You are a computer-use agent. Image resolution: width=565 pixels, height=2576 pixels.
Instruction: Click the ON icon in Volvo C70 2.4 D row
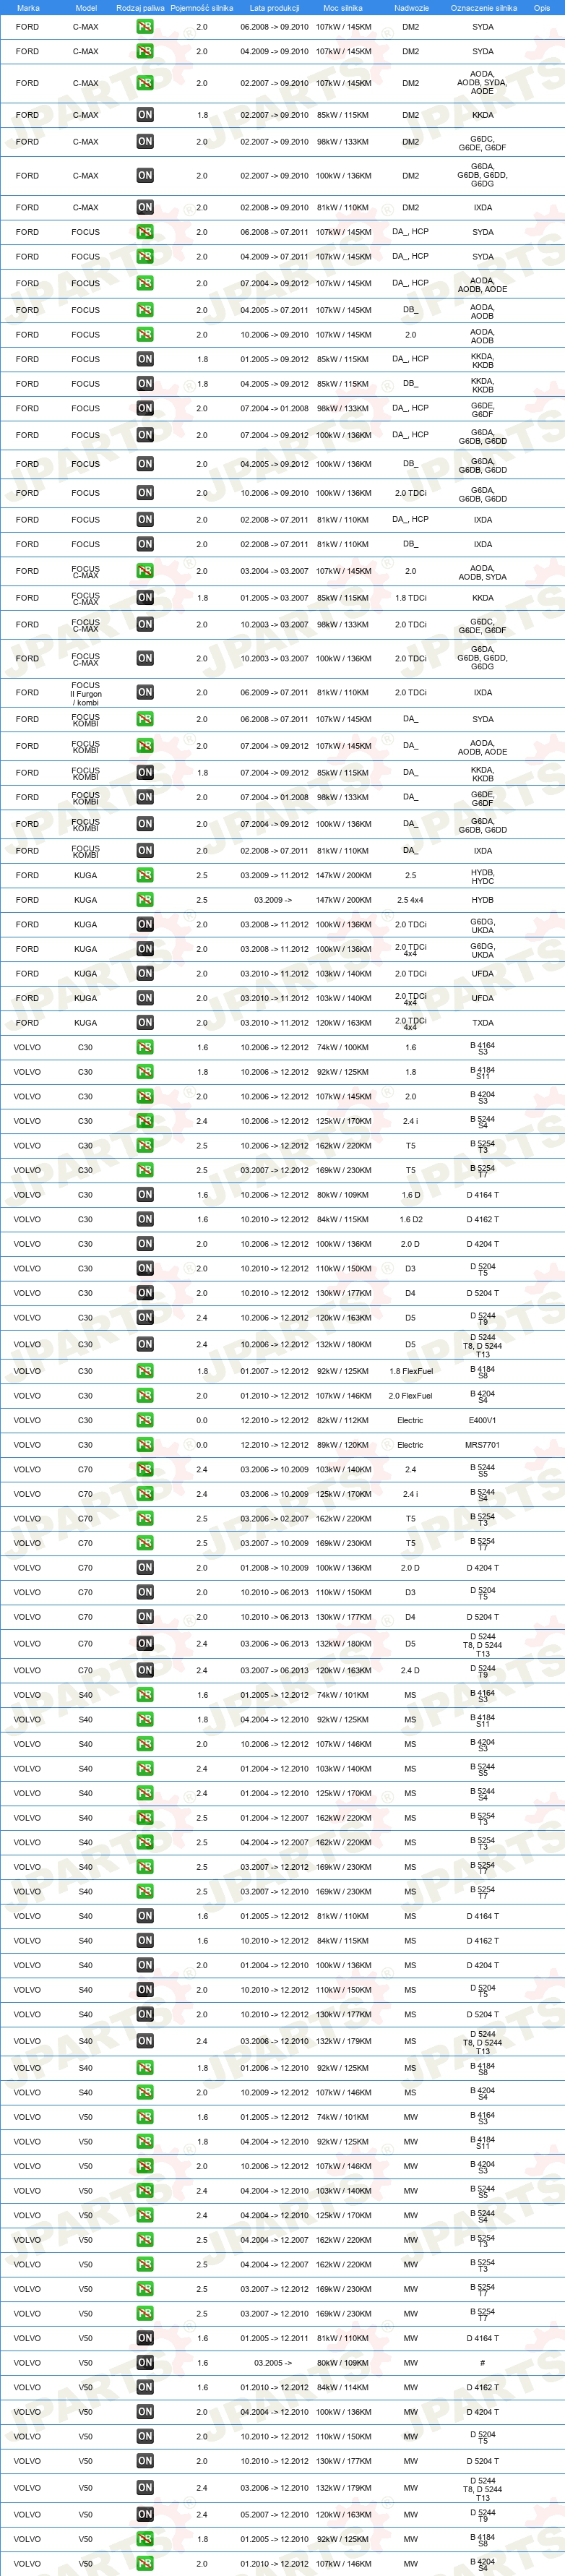(145, 1670)
